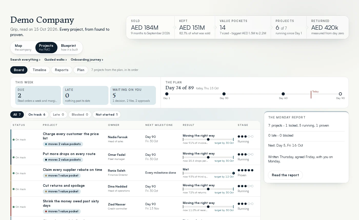The width and height of the screenshot is (359, 220).
Task: Open the Guided walks link
Action: pyautogui.click(x=55, y=60)
